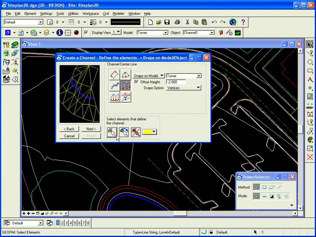Open the New file icon in toolbar

point(150,22)
